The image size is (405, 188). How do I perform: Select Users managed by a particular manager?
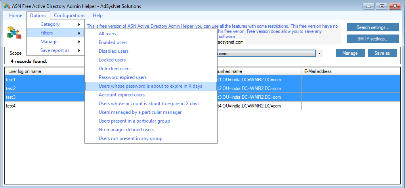pyautogui.click(x=151, y=112)
